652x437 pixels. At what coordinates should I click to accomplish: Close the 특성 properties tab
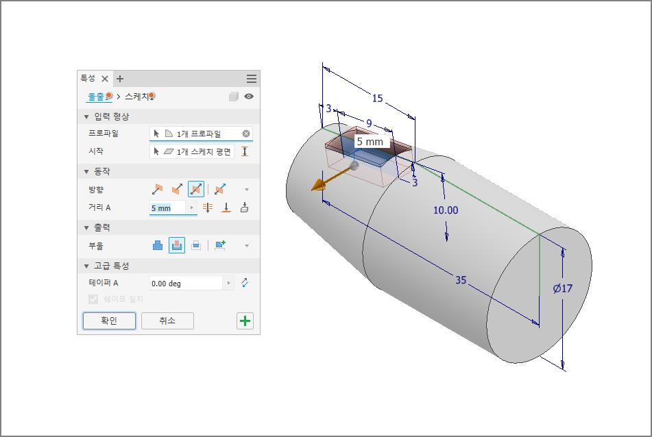point(105,79)
